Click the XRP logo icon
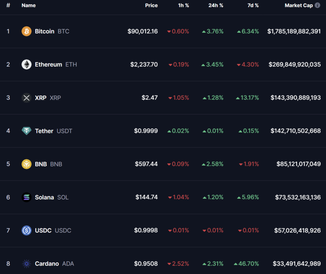The height and width of the screenshot is (274, 326). coord(27,98)
